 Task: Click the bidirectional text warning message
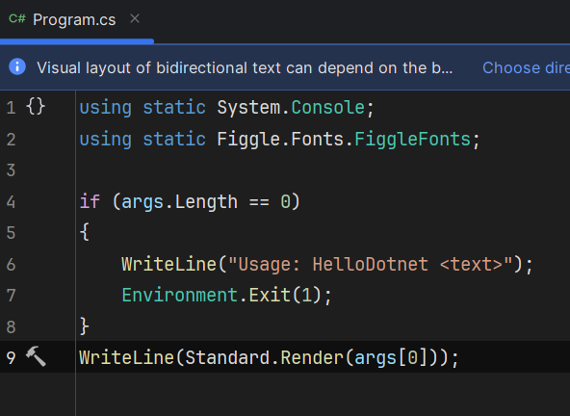click(x=245, y=67)
